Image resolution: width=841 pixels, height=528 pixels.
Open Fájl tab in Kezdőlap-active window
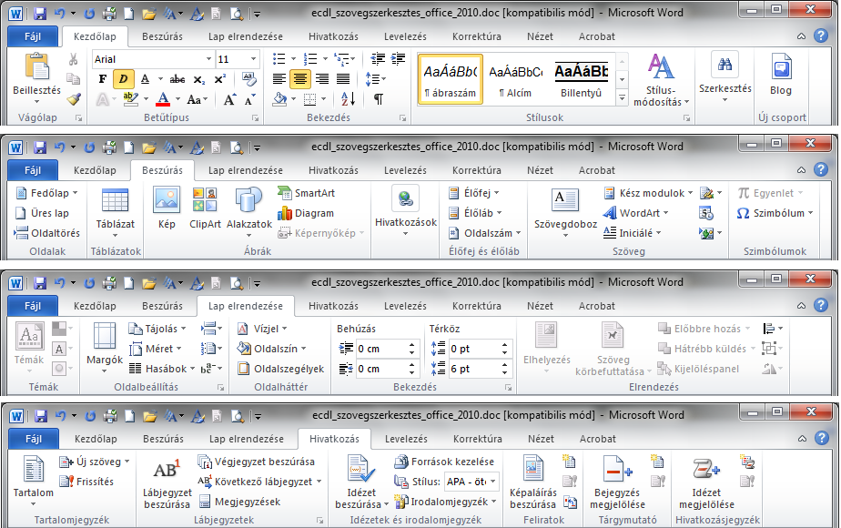click(x=33, y=36)
